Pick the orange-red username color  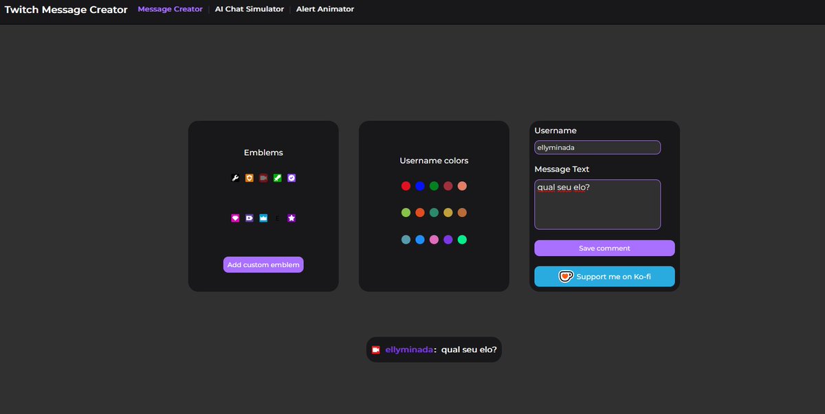420,213
